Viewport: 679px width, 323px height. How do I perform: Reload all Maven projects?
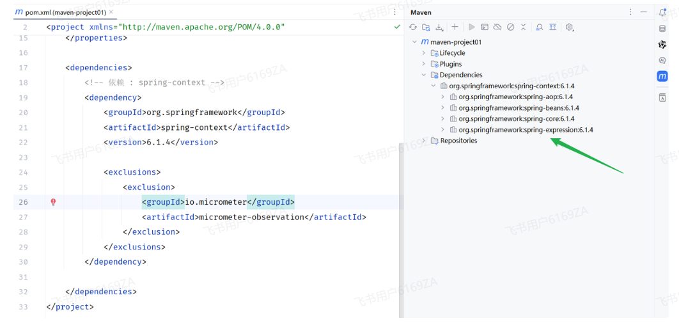[413, 28]
